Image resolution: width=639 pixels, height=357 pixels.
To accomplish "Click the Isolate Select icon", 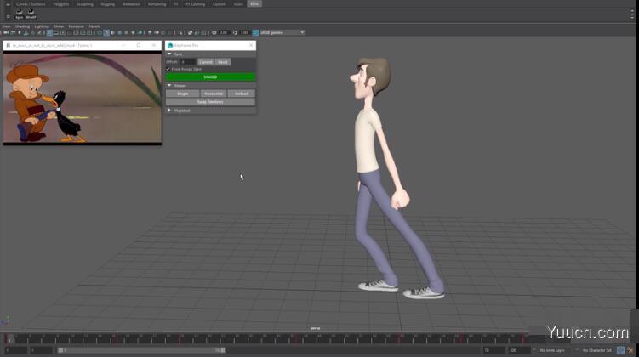I will (x=180, y=32).
